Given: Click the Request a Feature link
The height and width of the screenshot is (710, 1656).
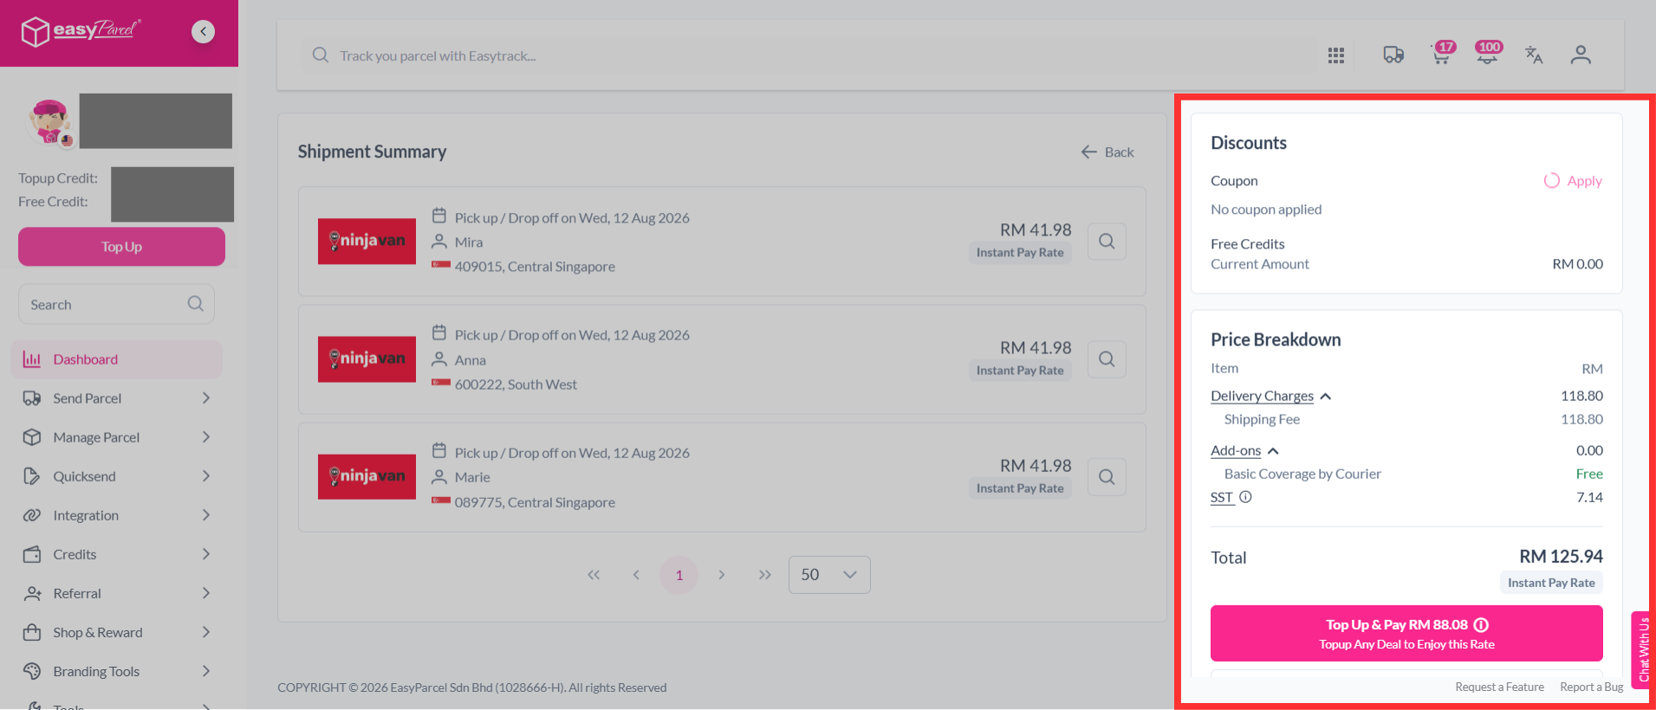Looking at the screenshot, I should point(1499,687).
